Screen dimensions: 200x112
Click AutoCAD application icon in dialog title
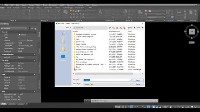point(57,24)
